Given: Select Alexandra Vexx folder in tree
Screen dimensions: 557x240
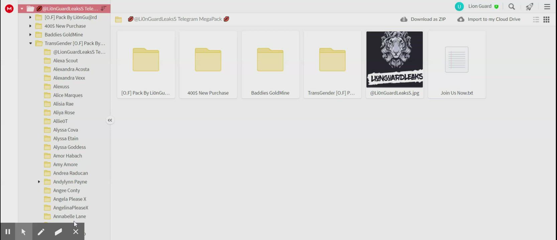Looking at the screenshot, I should click(69, 78).
